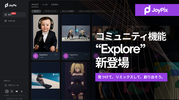Viewport: 179px width, 100px height.
Task: Like the boxing card with the heart
Action: [x=85, y=55]
